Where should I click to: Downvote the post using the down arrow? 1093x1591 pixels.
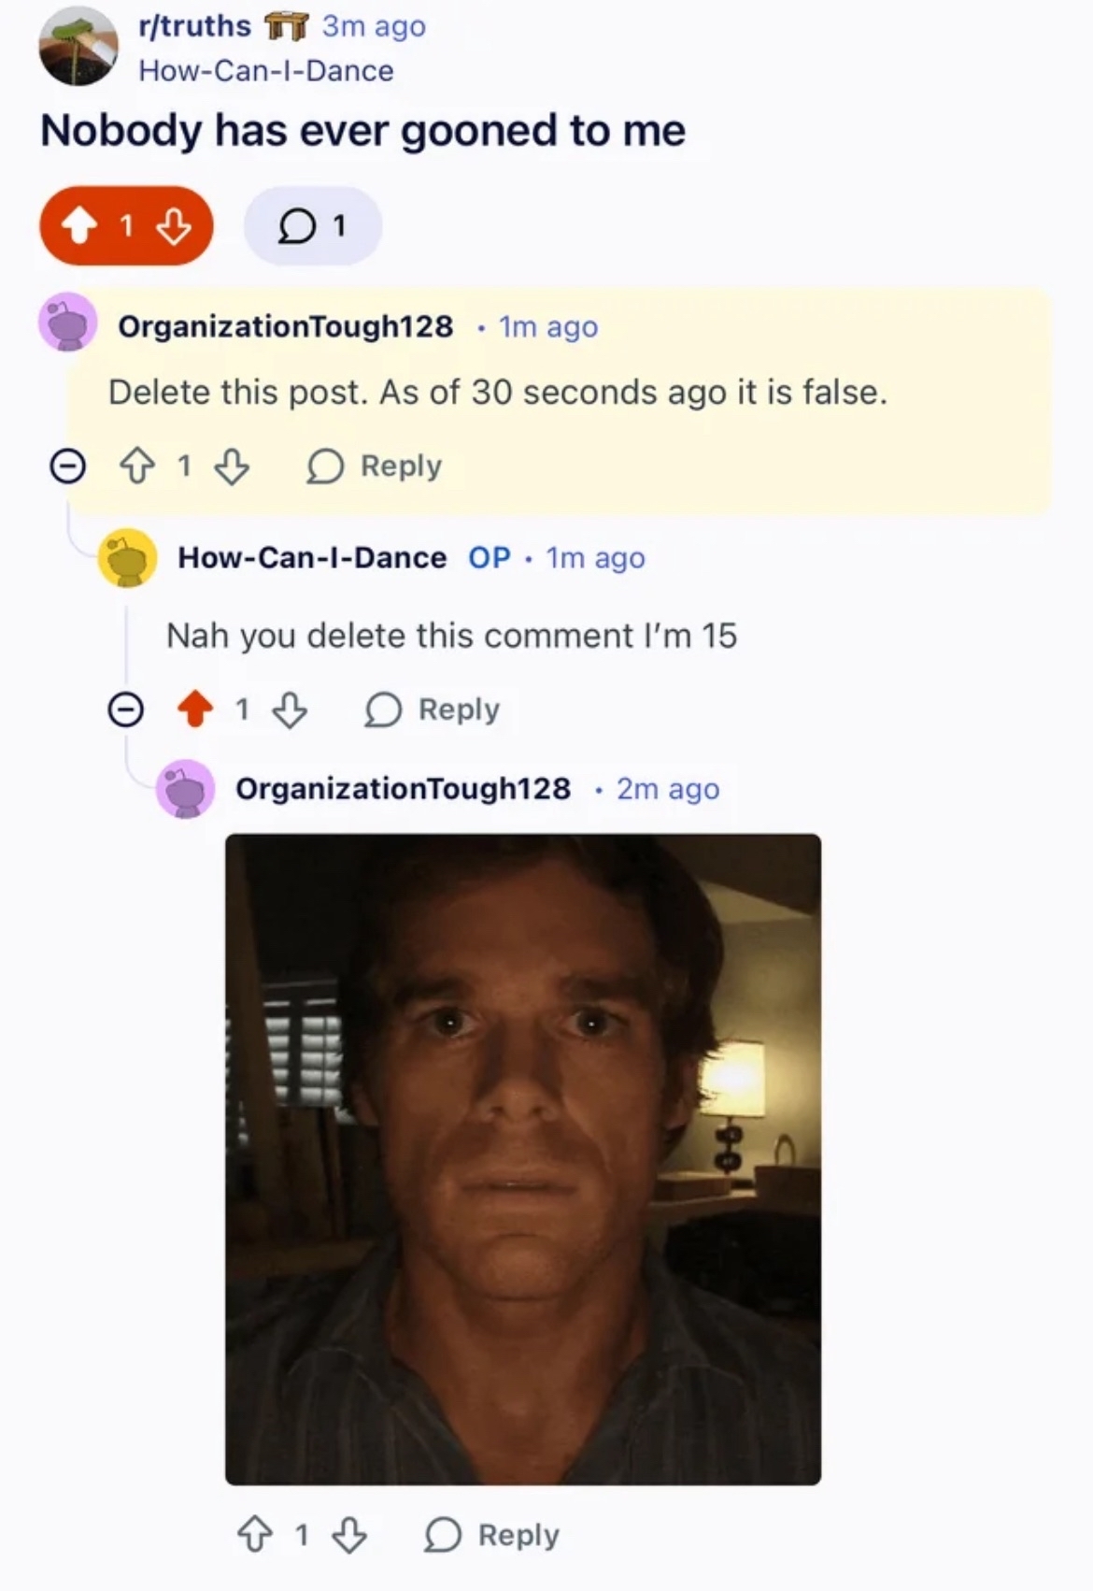pyautogui.click(x=173, y=224)
